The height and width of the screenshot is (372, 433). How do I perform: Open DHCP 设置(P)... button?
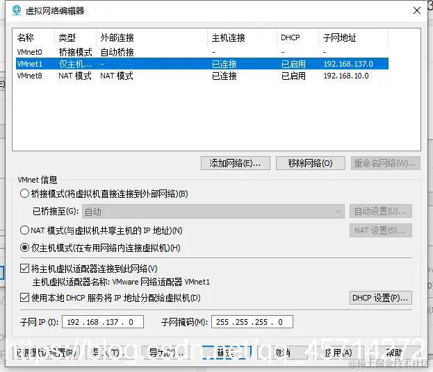tap(381, 298)
